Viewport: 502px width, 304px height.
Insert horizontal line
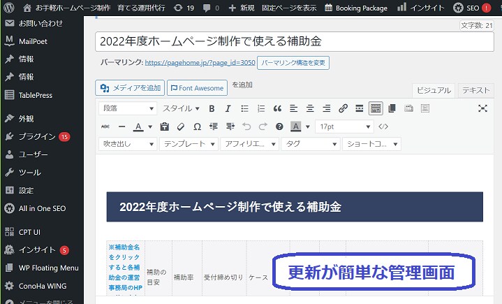click(121, 126)
